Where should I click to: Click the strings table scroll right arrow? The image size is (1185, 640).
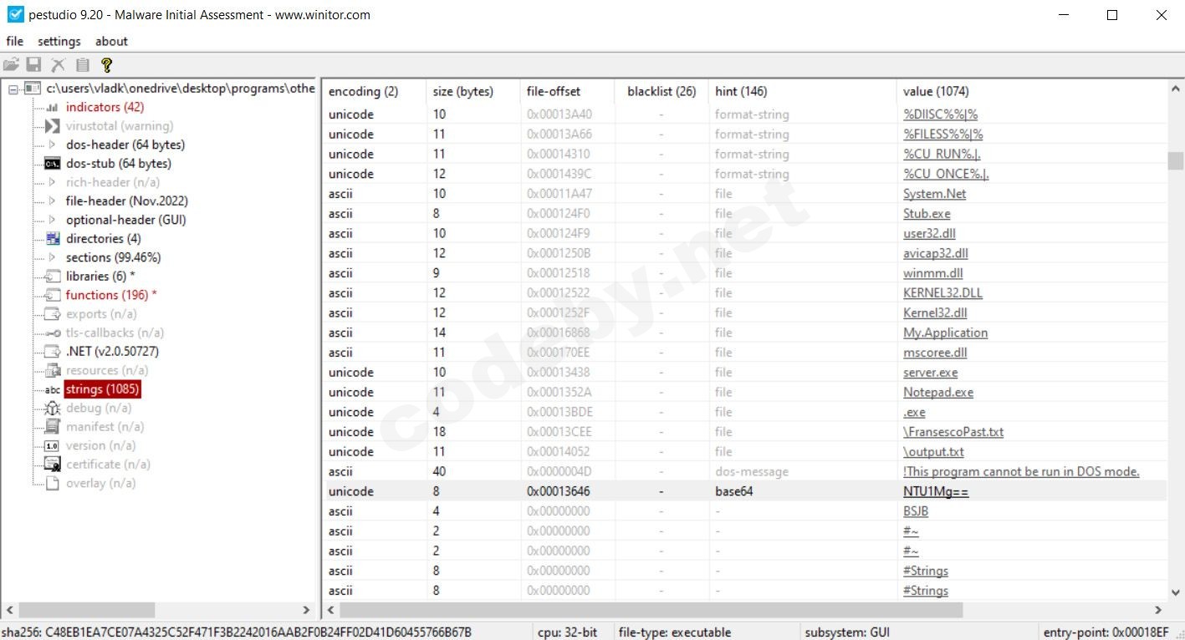point(1158,611)
